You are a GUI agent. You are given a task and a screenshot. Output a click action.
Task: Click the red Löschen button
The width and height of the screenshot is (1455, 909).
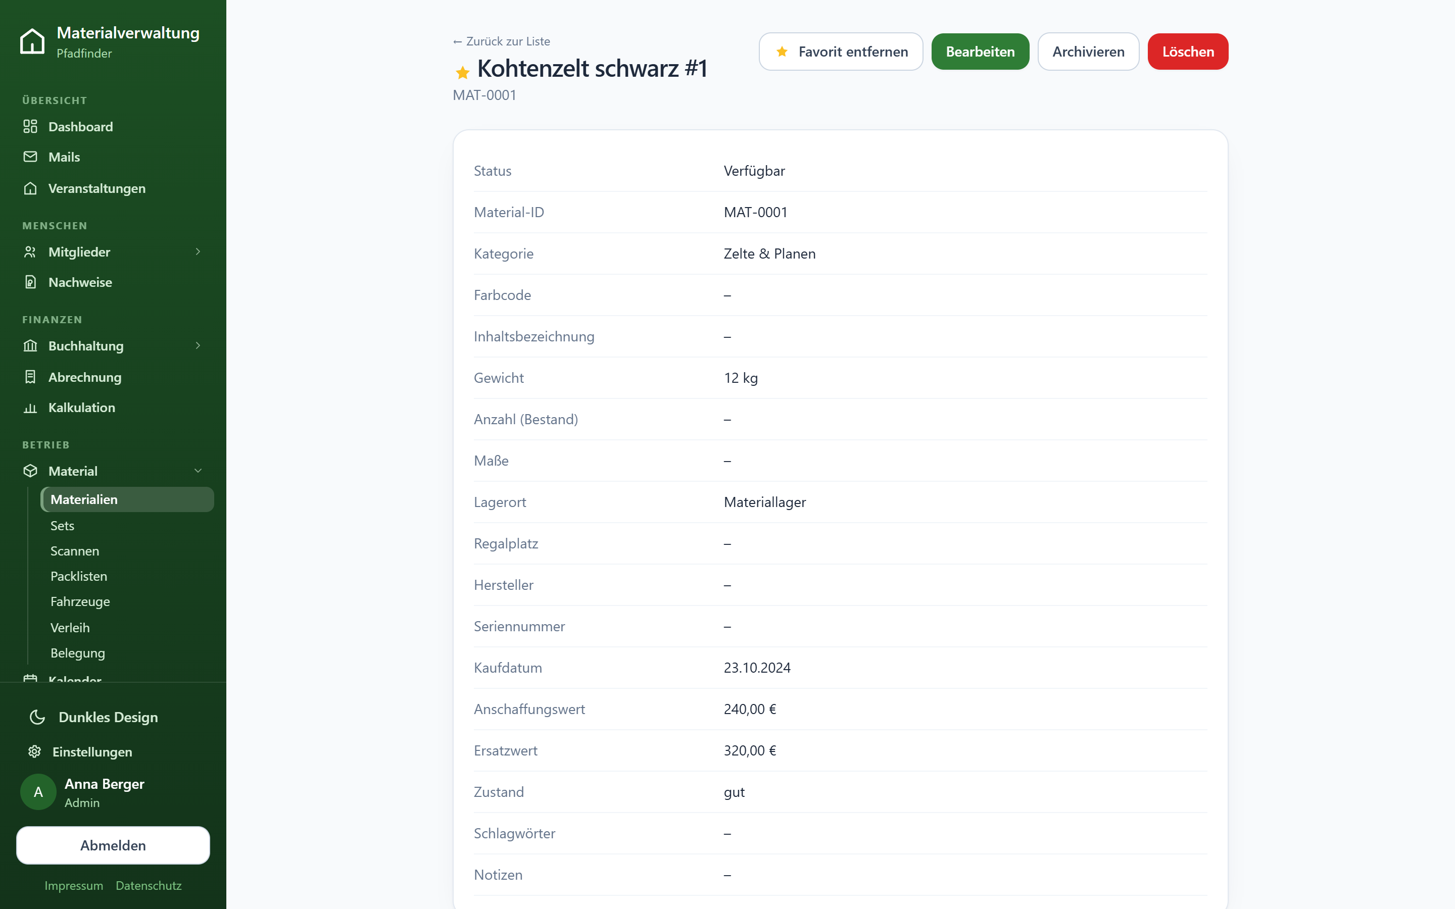[x=1187, y=52]
